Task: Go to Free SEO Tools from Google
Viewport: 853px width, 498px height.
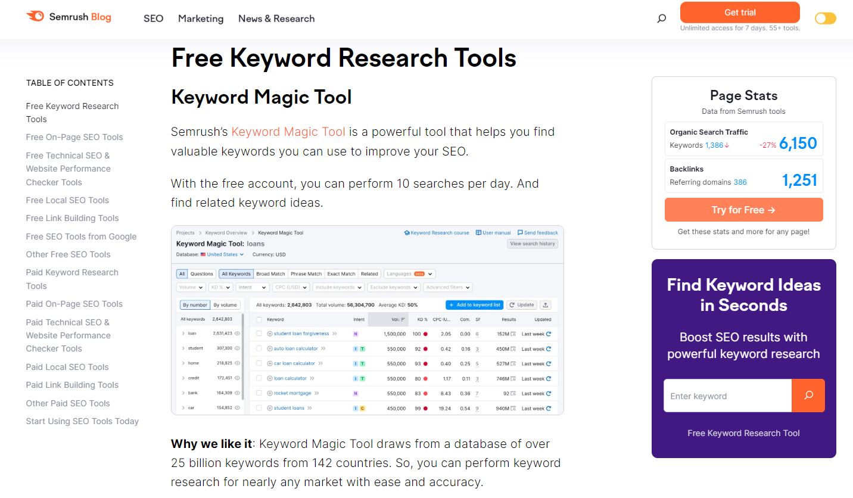Action: tap(81, 236)
